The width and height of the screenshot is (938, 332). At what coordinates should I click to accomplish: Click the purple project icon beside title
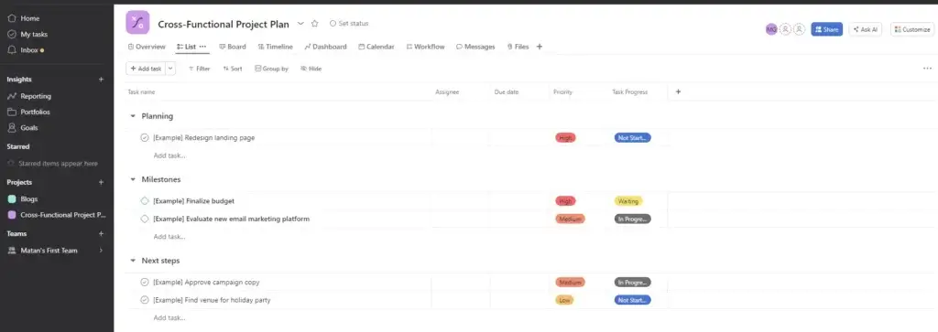coord(137,23)
